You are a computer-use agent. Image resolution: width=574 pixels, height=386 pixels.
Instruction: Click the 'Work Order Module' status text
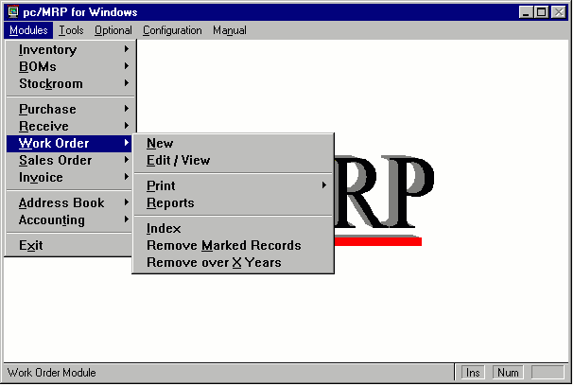click(x=52, y=373)
